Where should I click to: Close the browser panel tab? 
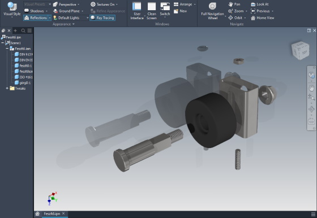tap(9, 30)
